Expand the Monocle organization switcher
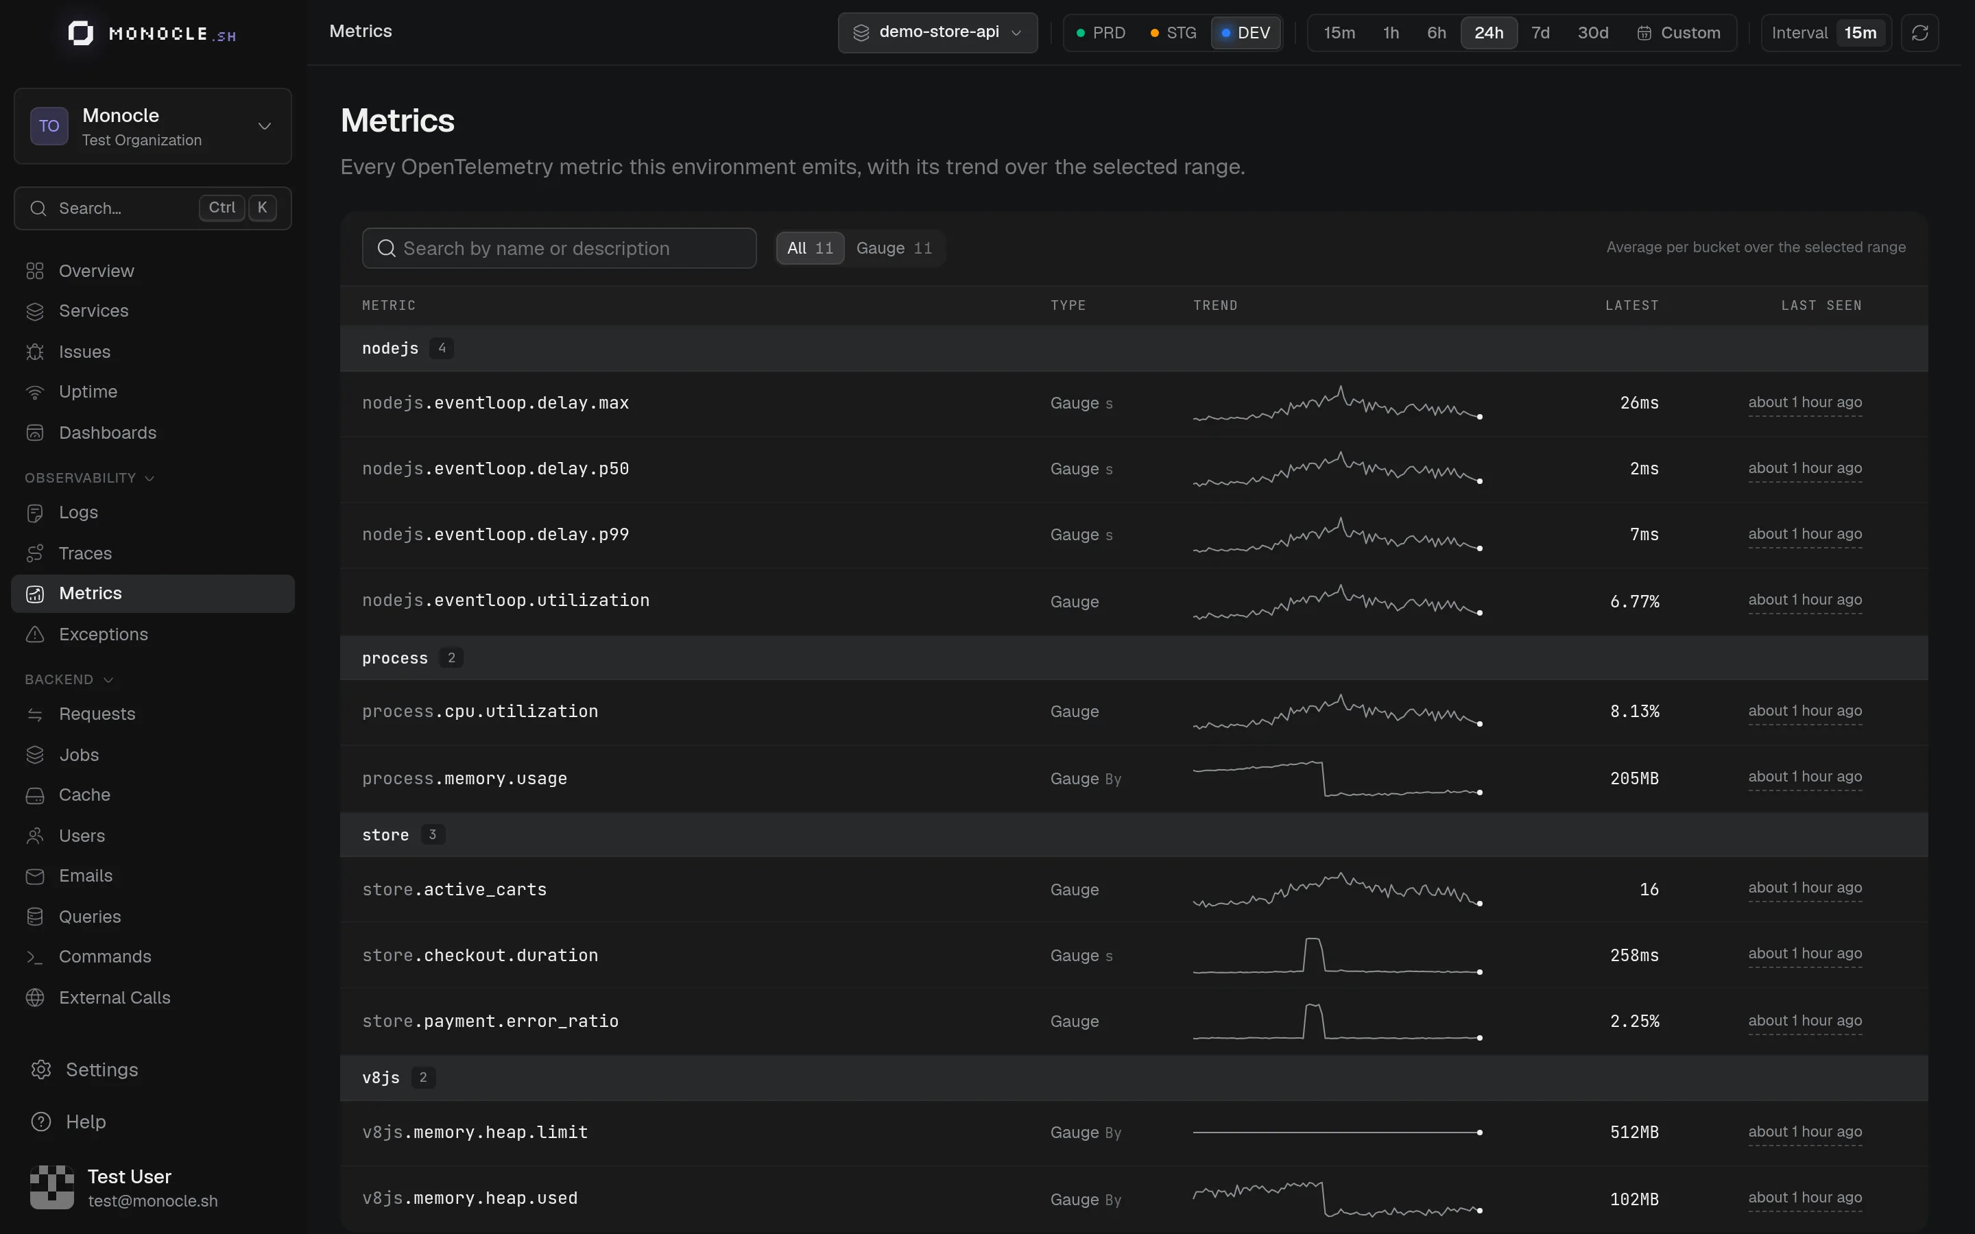 153,125
